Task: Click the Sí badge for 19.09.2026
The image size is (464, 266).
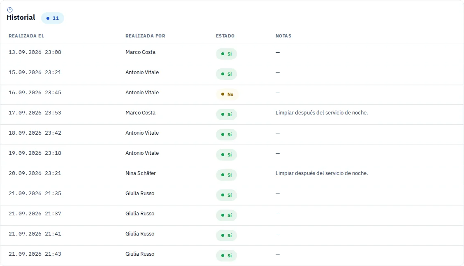Action: pos(226,155)
